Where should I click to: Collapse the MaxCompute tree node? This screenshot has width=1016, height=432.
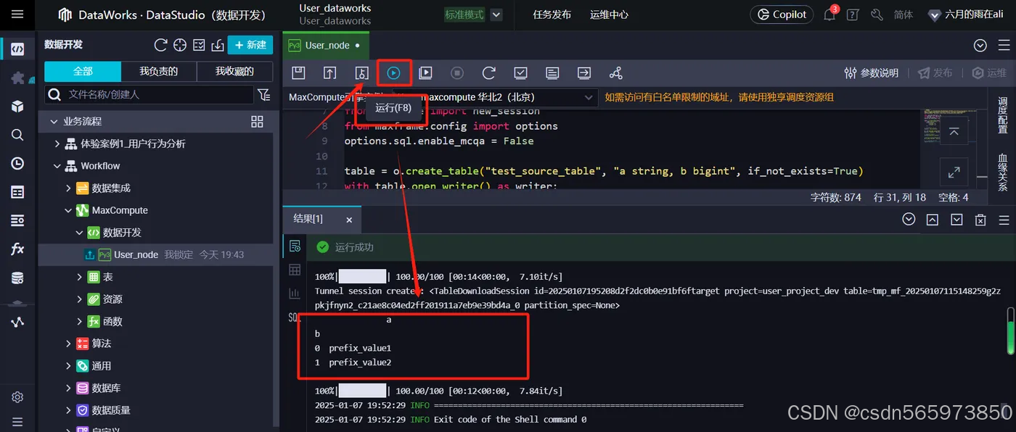69,210
